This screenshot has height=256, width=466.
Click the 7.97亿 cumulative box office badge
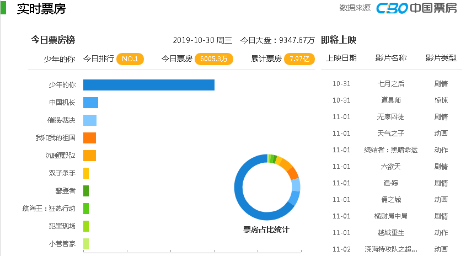[299, 59]
